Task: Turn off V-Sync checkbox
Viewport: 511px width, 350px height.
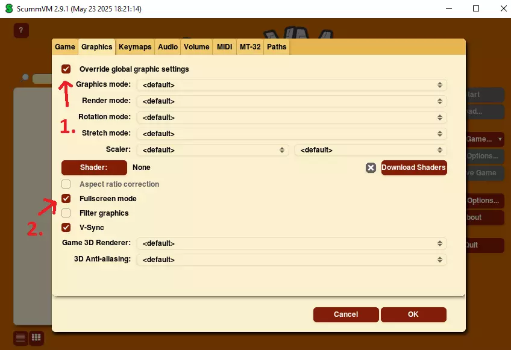Action: (66, 228)
